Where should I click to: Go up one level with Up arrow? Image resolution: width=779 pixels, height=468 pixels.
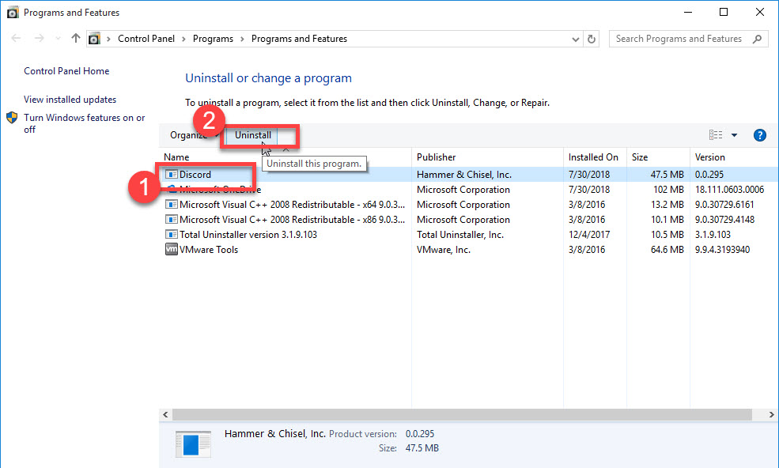(x=75, y=38)
